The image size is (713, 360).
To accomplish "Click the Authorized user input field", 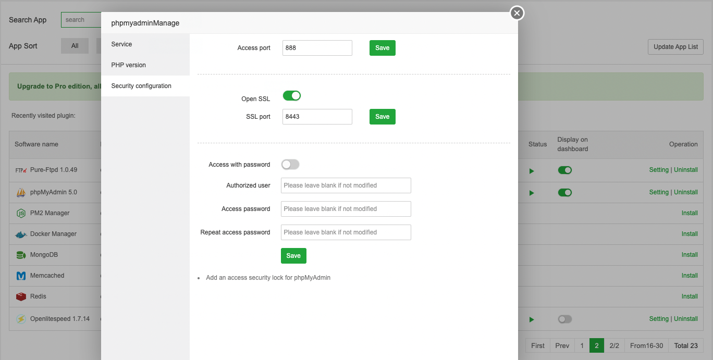I will (x=346, y=185).
